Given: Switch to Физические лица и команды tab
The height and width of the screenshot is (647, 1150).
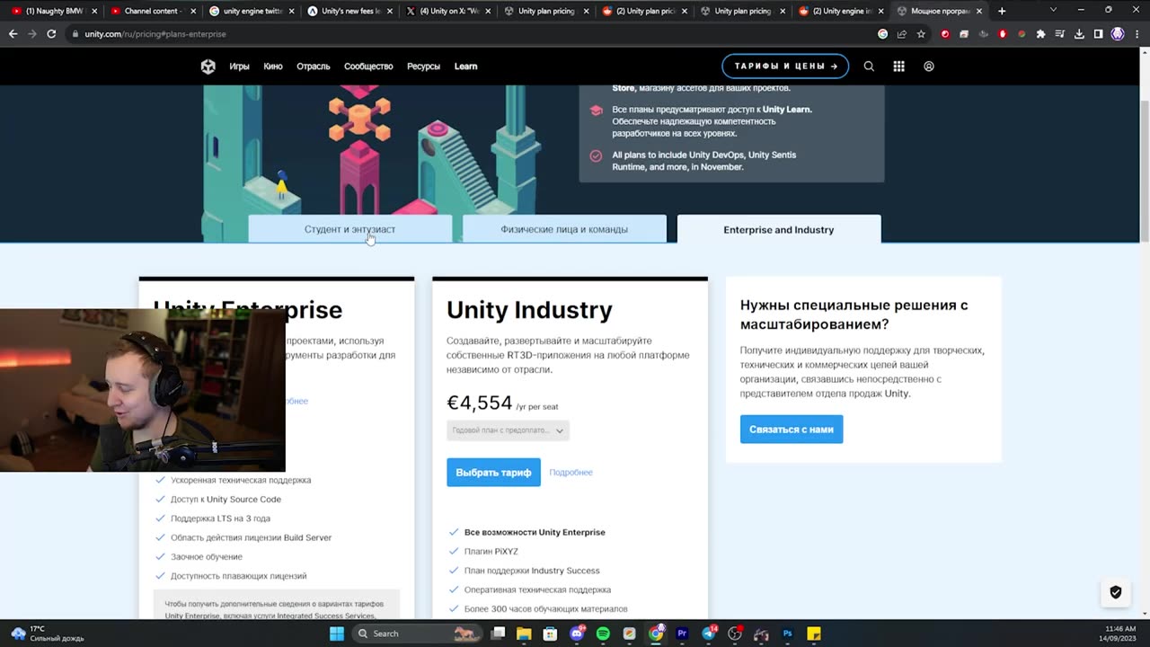Looking at the screenshot, I should click(564, 229).
